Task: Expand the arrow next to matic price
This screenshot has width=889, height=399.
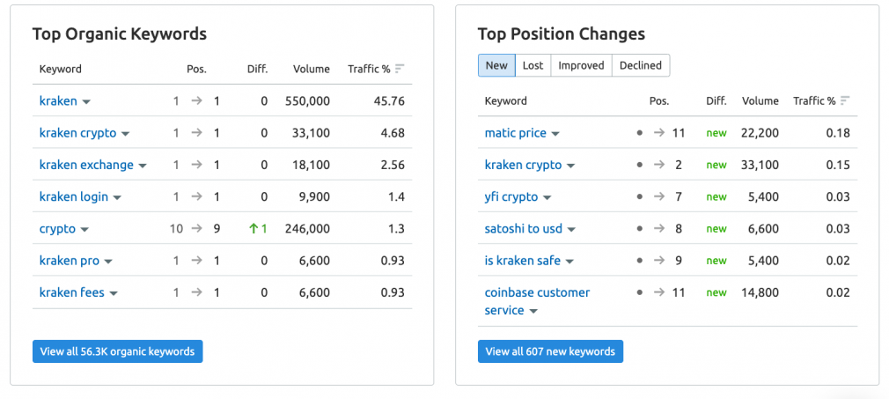Action: [x=555, y=134]
